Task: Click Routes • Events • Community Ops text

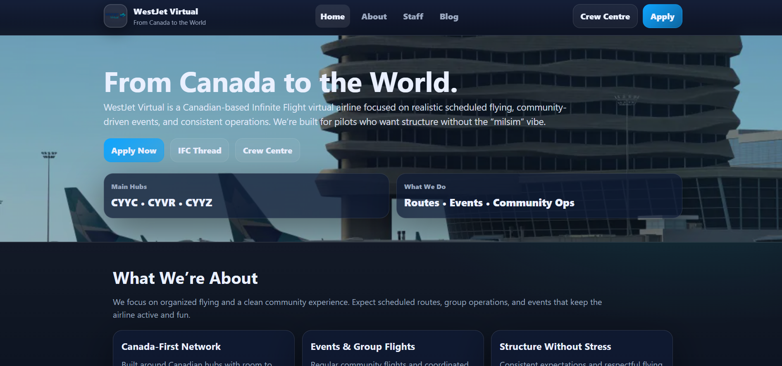Action: [489, 203]
